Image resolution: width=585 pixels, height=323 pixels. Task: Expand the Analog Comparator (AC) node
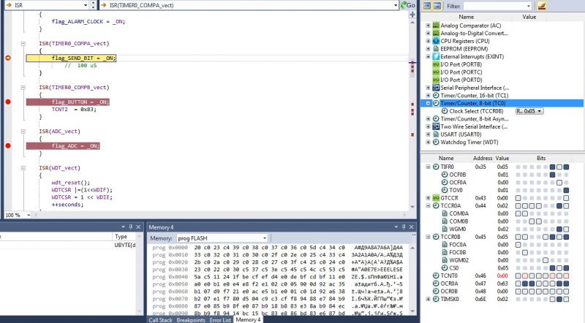click(x=428, y=26)
